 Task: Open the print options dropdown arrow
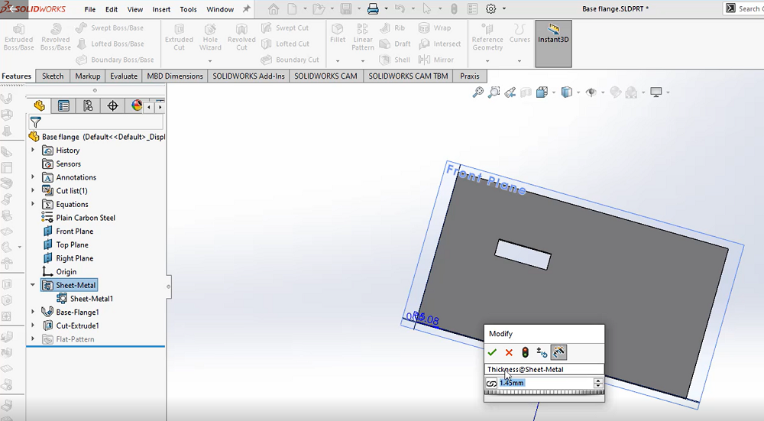click(x=386, y=8)
